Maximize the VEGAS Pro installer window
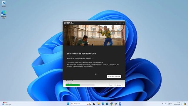This screenshot has width=188, height=106. click(x=120, y=23)
